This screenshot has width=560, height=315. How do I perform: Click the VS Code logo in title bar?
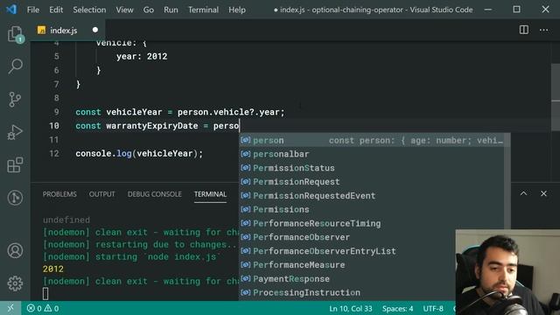[x=11, y=10]
